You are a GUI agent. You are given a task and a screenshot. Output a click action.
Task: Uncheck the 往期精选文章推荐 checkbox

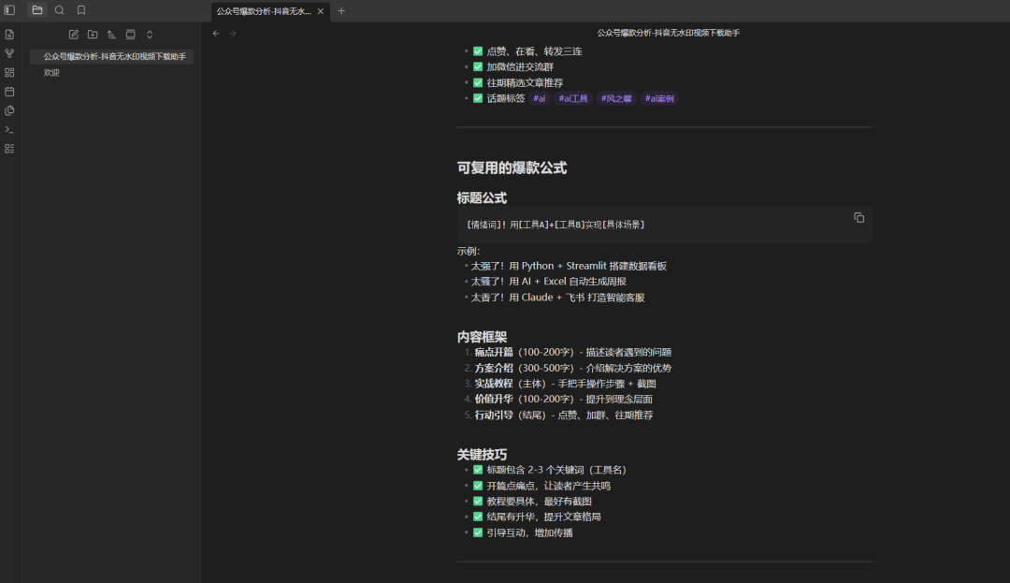[478, 82]
